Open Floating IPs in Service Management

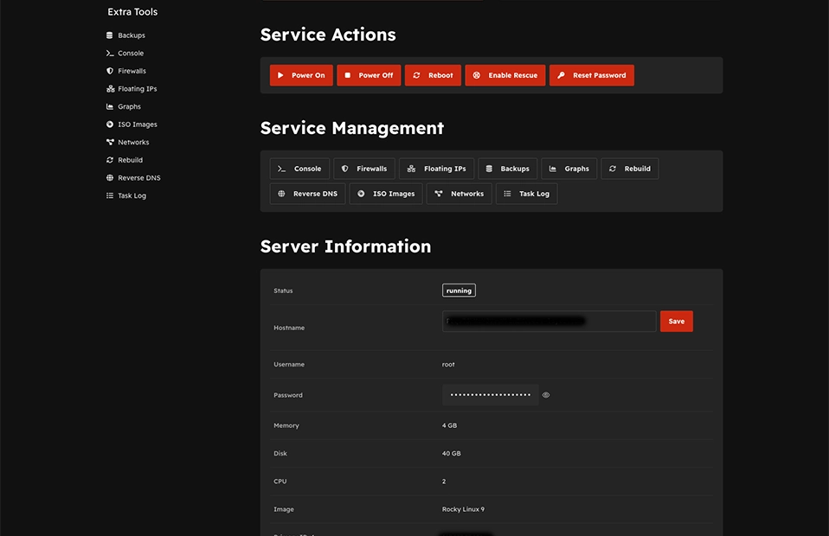tap(437, 169)
